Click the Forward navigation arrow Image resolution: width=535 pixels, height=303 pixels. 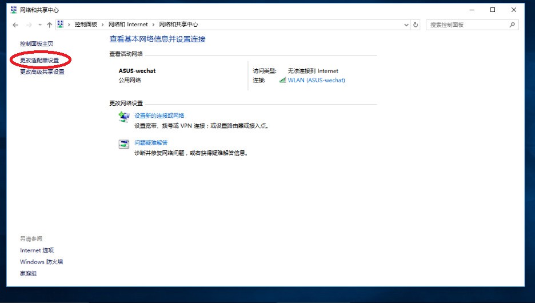(x=28, y=25)
